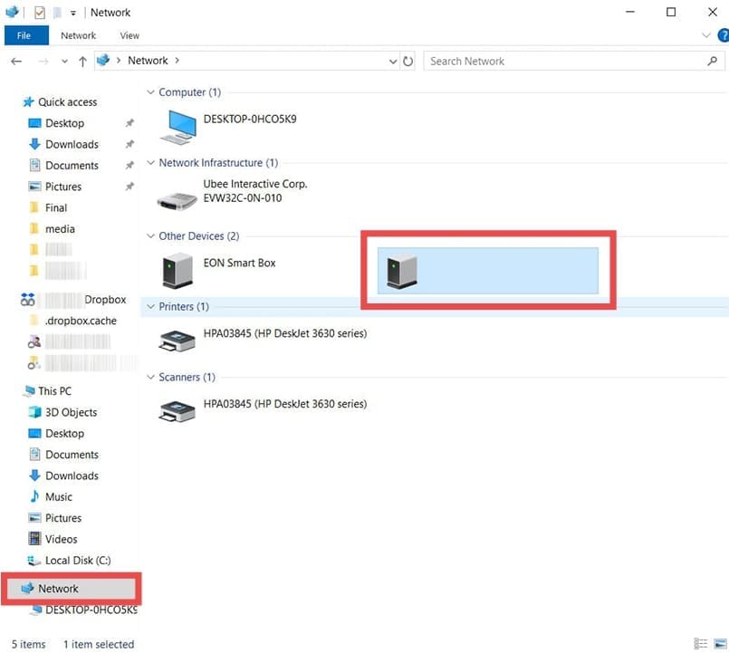Collapse the Network Infrastructure (1) group

[150, 163]
